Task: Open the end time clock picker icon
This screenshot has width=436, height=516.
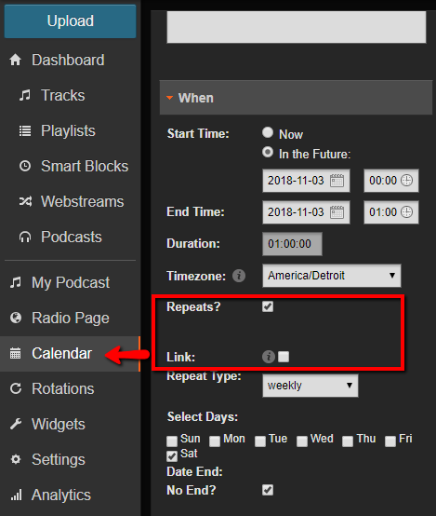Action: (x=407, y=212)
